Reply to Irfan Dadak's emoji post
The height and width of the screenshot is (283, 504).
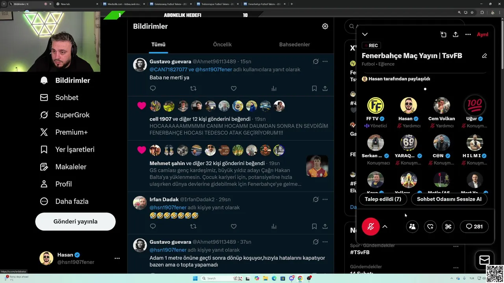coord(153,226)
